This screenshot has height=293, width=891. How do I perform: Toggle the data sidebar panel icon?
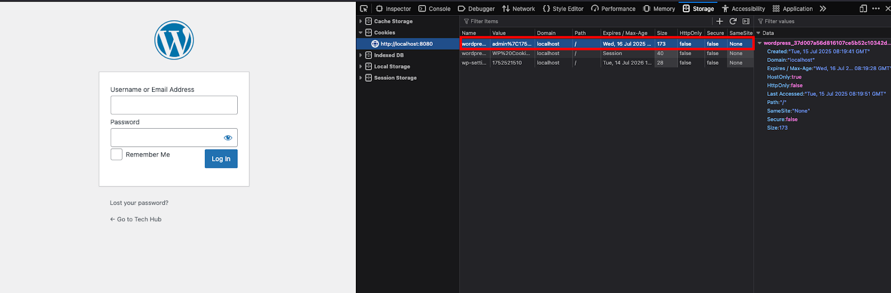tap(746, 21)
